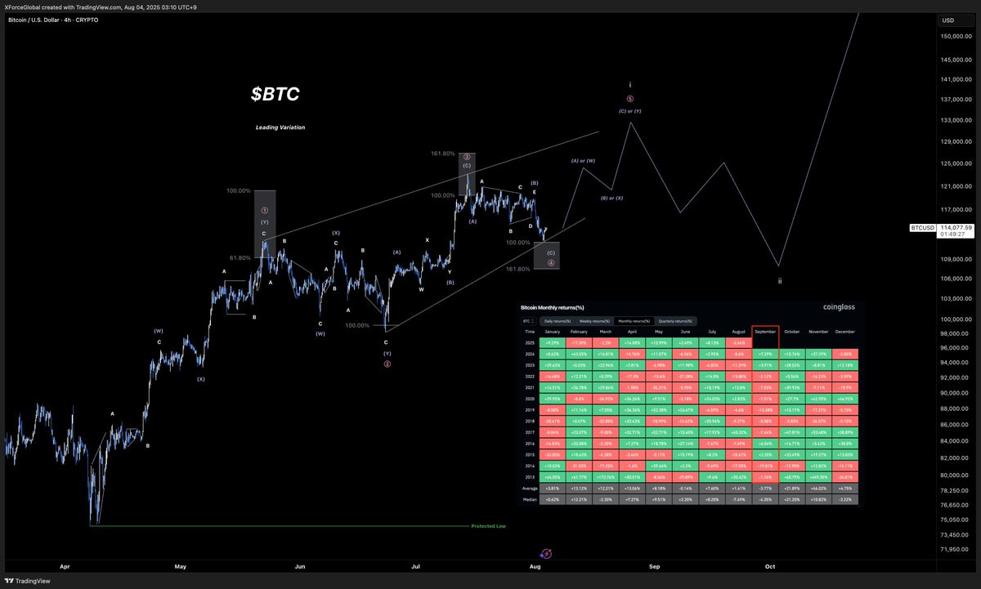Screen dimensions: 981x589
Task: Click the October column header
Action: coord(792,332)
